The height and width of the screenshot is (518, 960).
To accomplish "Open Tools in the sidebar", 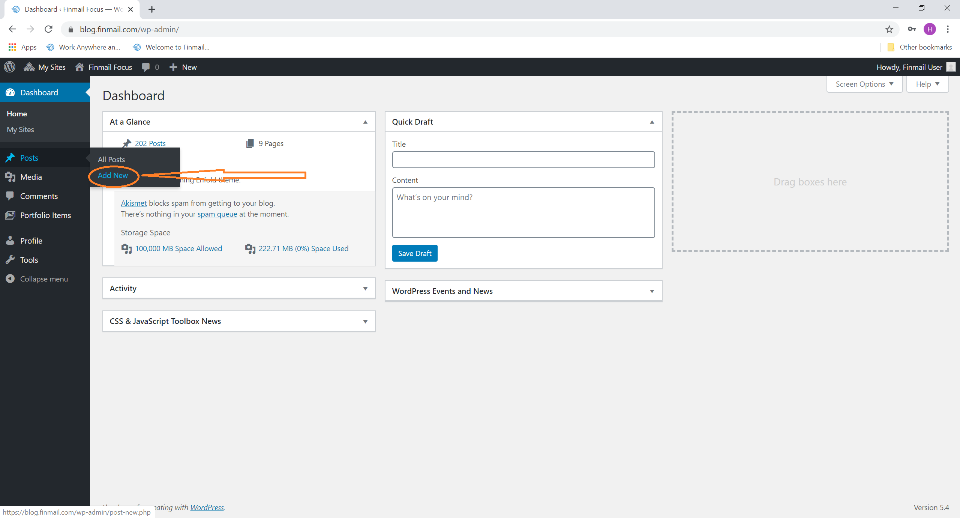I will pos(45,260).
